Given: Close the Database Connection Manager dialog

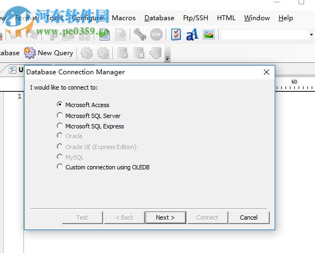Looking at the screenshot, I should [266, 72].
